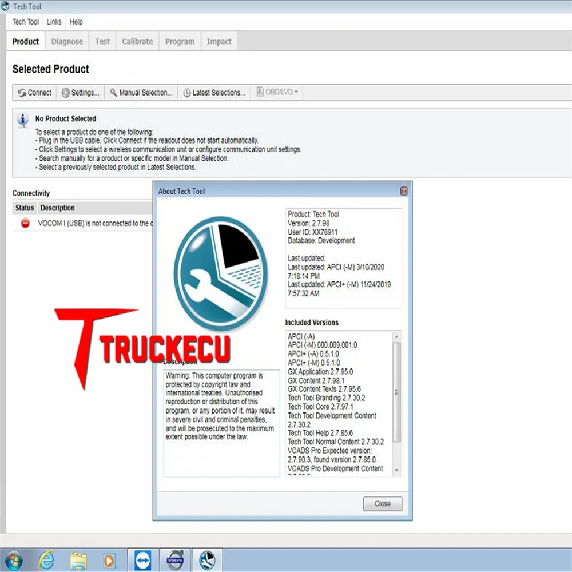This screenshot has width=572, height=572.
Task: Click 'Database: Development' text
Action: pos(321,240)
